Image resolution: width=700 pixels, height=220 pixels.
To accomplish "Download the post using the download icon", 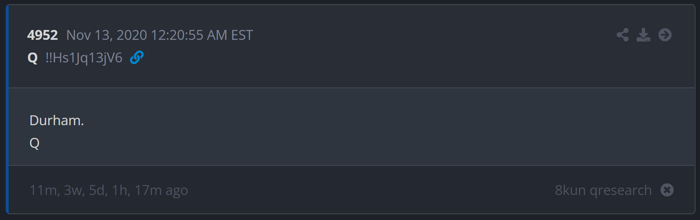I will 643,35.
